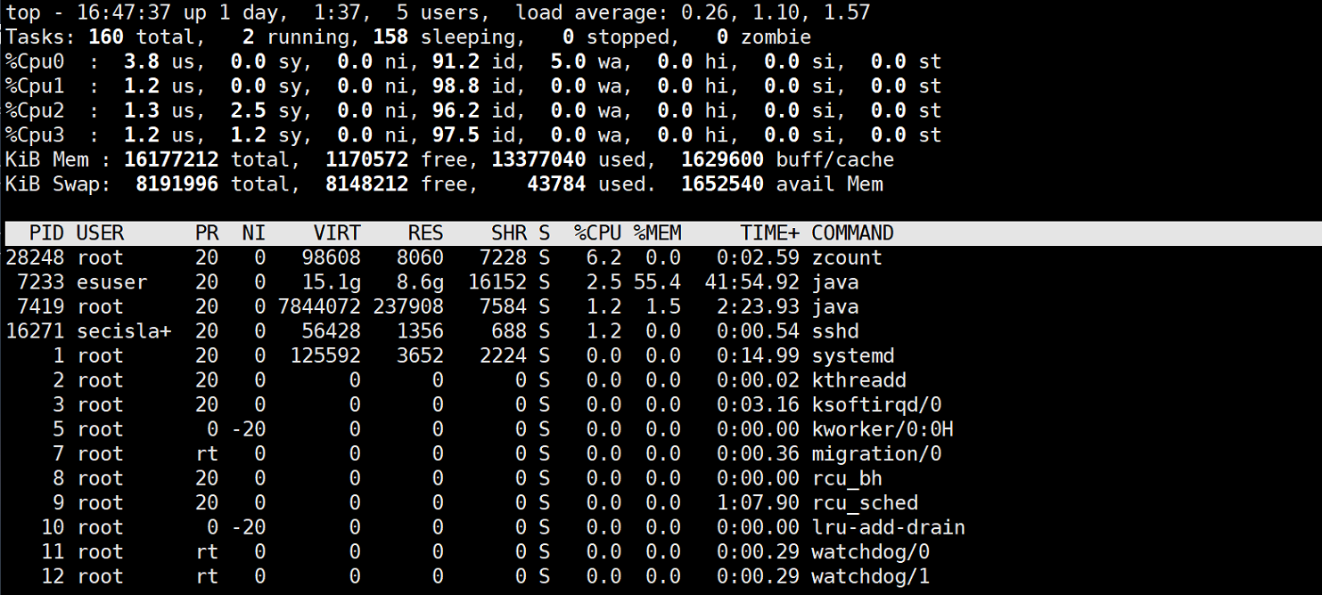Click the %MEM column header

pyautogui.click(x=658, y=232)
